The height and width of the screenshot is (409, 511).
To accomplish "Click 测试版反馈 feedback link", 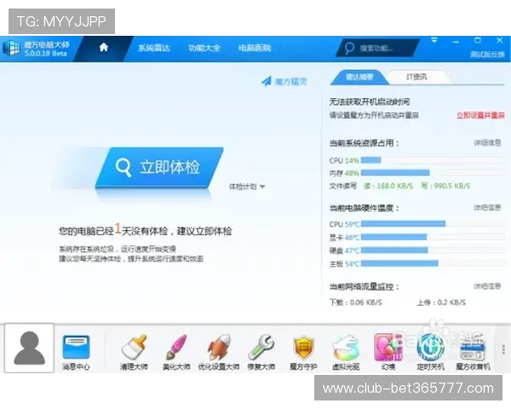I will point(487,55).
